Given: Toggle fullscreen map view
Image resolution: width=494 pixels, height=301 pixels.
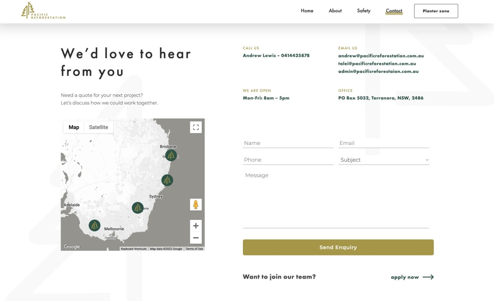Looking at the screenshot, I should [x=196, y=127].
